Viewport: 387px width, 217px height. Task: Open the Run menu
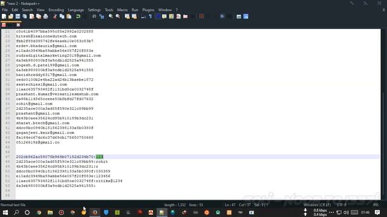pos(135,10)
